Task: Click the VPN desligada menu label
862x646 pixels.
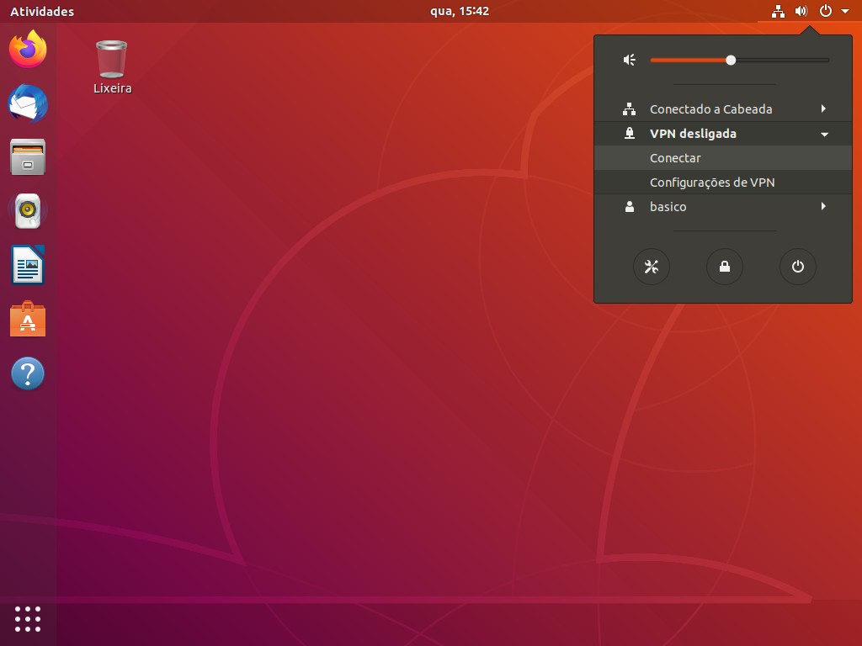Action: [693, 134]
